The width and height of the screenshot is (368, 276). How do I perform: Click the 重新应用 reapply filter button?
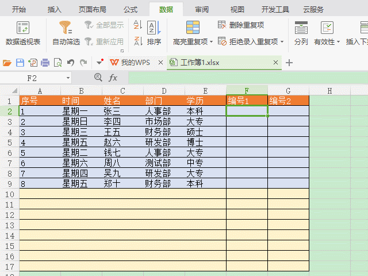(x=104, y=41)
